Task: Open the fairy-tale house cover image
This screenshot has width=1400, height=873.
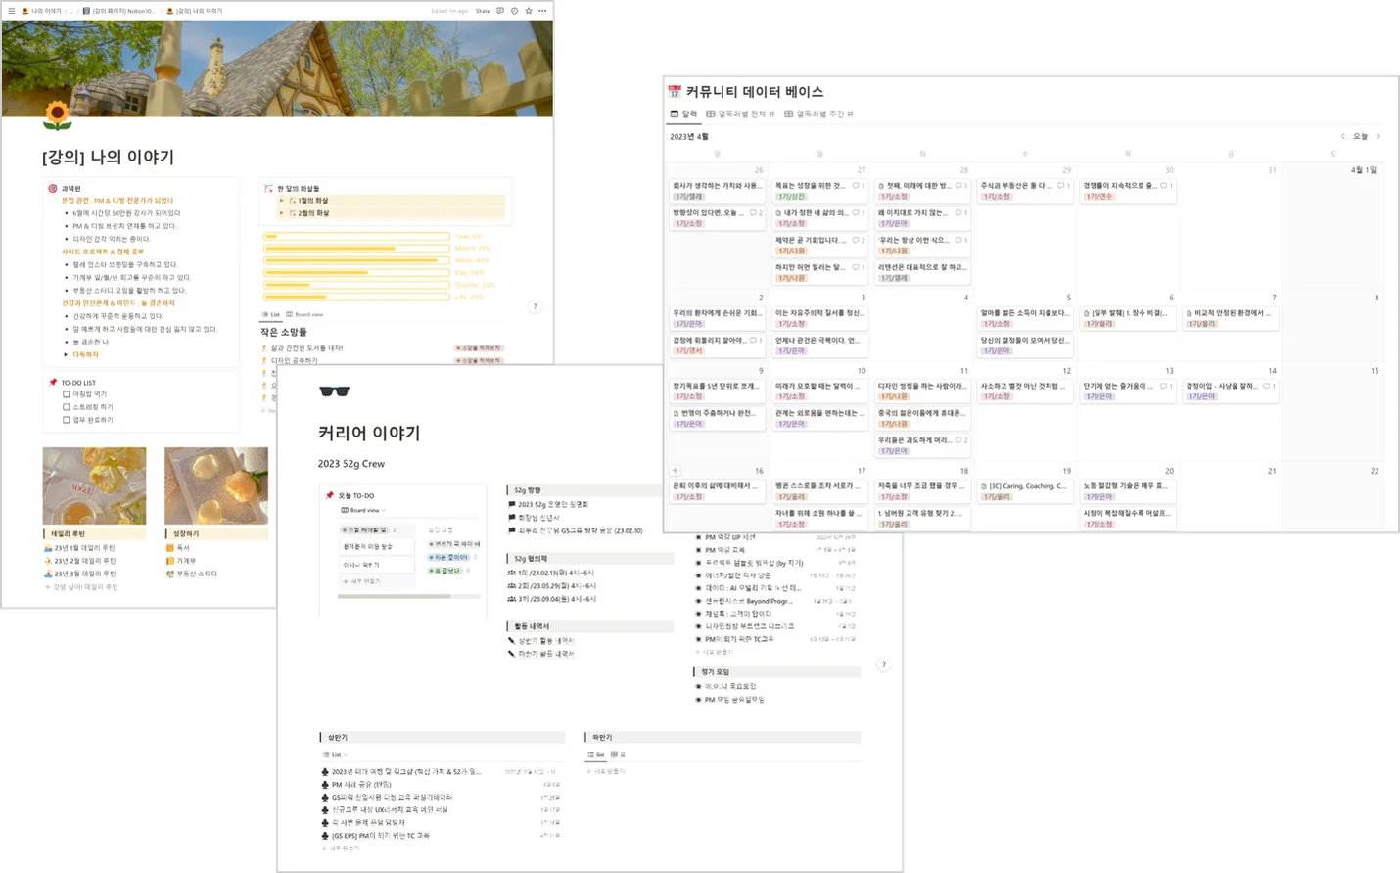Action: [x=277, y=69]
